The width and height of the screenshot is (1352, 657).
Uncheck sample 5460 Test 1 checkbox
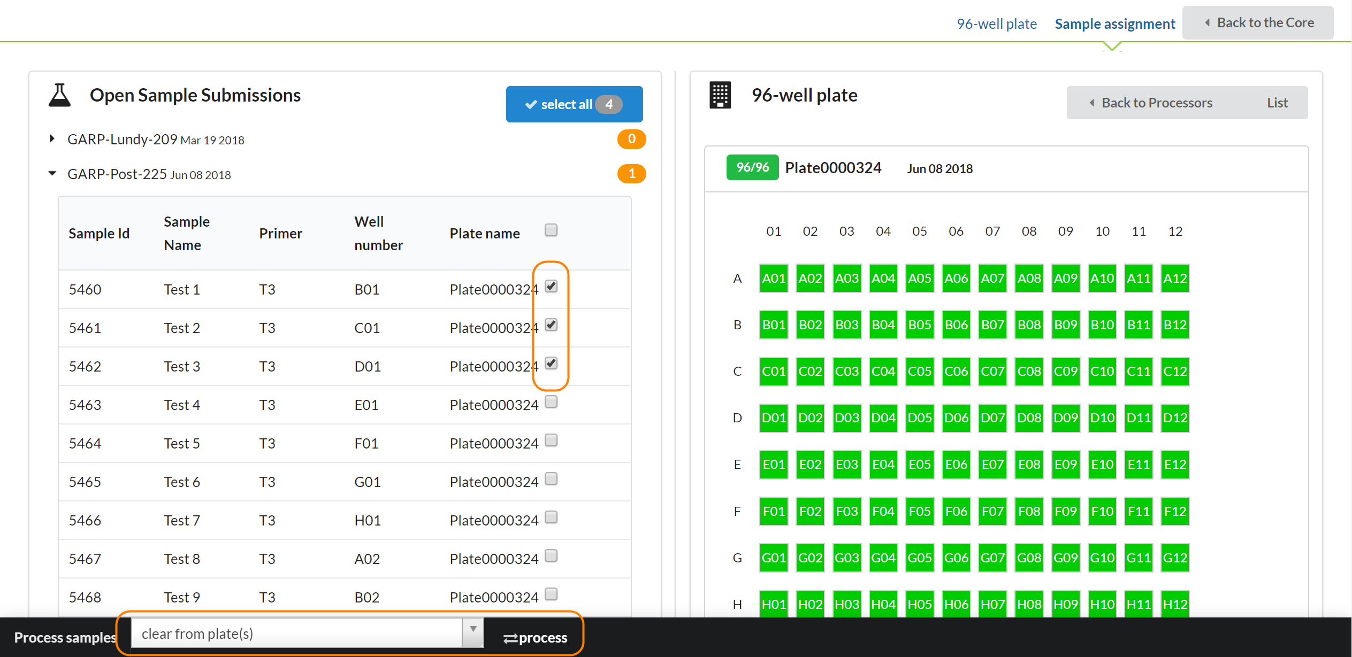pos(551,287)
